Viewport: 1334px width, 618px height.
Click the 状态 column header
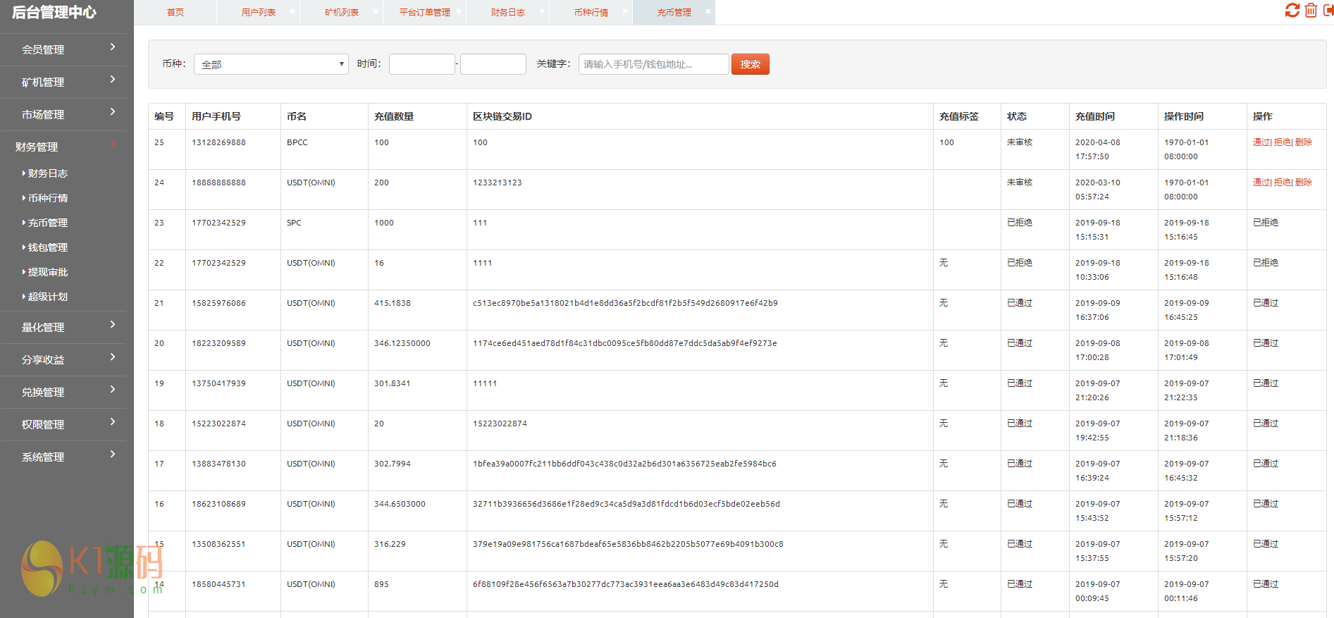(1017, 116)
